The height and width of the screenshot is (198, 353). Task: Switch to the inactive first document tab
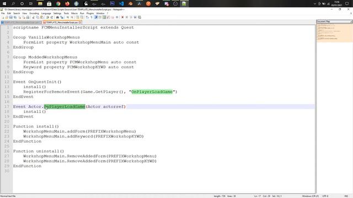point(21,23)
